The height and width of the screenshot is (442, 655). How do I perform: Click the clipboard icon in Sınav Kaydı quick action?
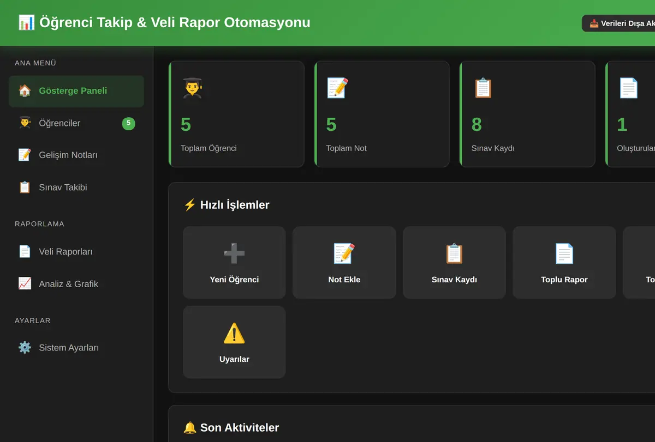[454, 253]
